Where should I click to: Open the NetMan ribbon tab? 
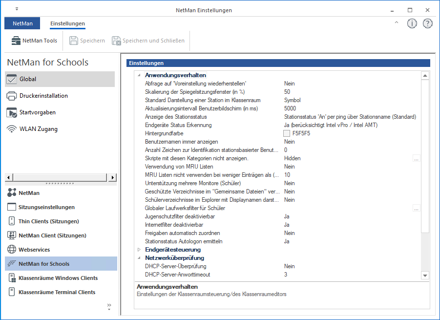click(x=22, y=23)
